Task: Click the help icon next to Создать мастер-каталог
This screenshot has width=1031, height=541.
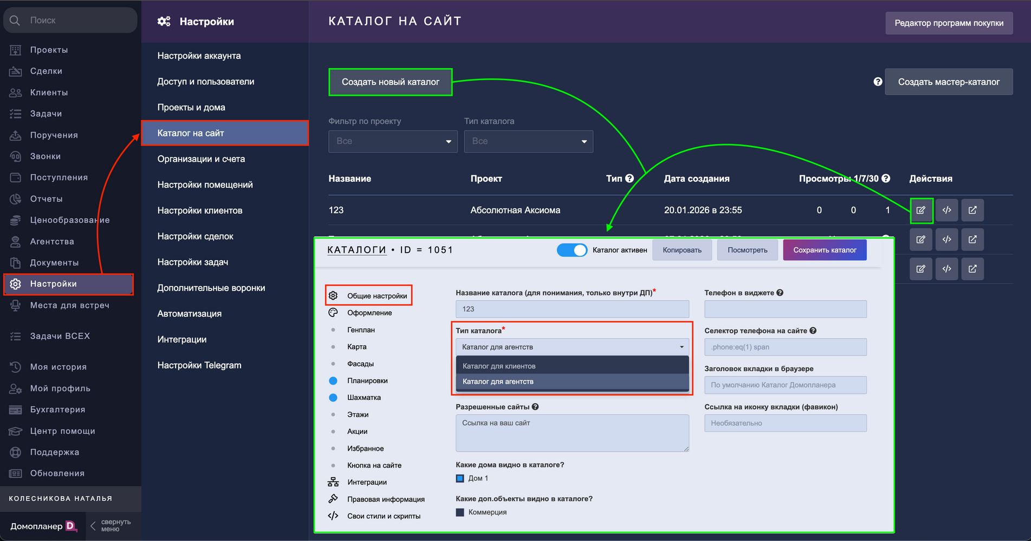Action: click(x=878, y=82)
